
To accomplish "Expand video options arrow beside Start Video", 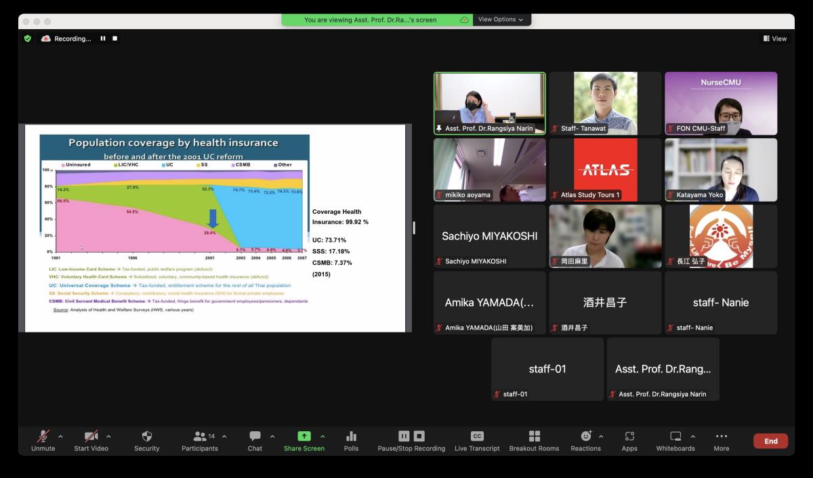I will 108,437.
